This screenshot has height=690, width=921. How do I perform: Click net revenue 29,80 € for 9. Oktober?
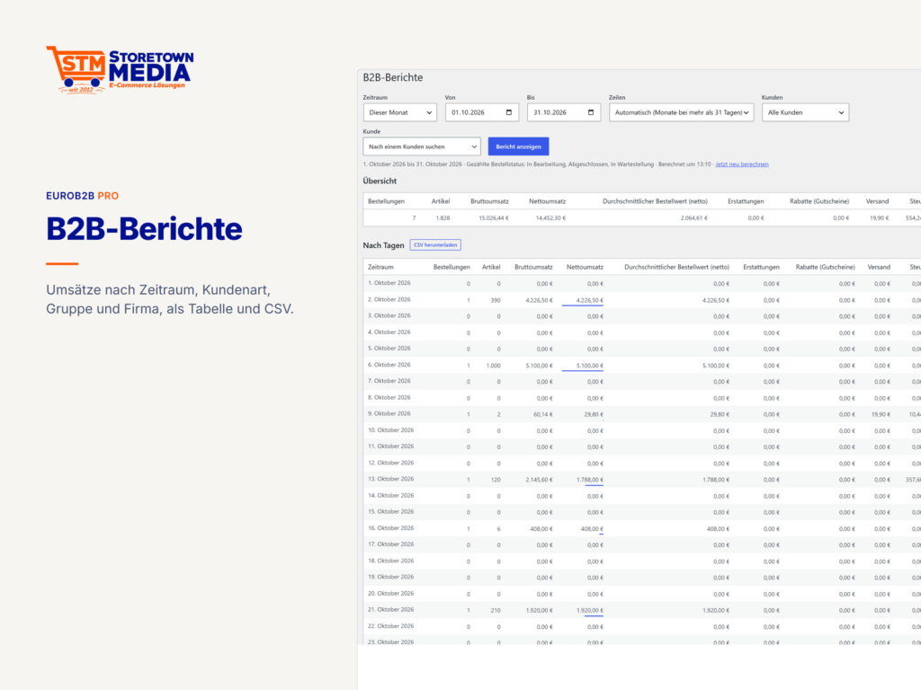(x=594, y=414)
